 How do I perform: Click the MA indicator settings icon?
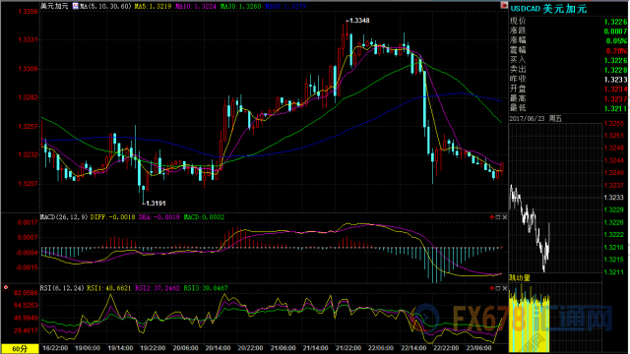tap(75, 6)
